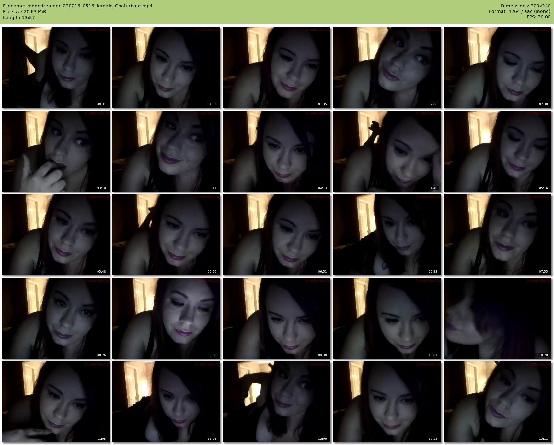The width and height of the screenshot is (554, 445).
Task: Click the File size 20.63 MiB line
Action: [25, 12]
